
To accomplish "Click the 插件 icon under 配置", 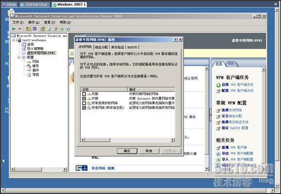I will coord(29,70).
